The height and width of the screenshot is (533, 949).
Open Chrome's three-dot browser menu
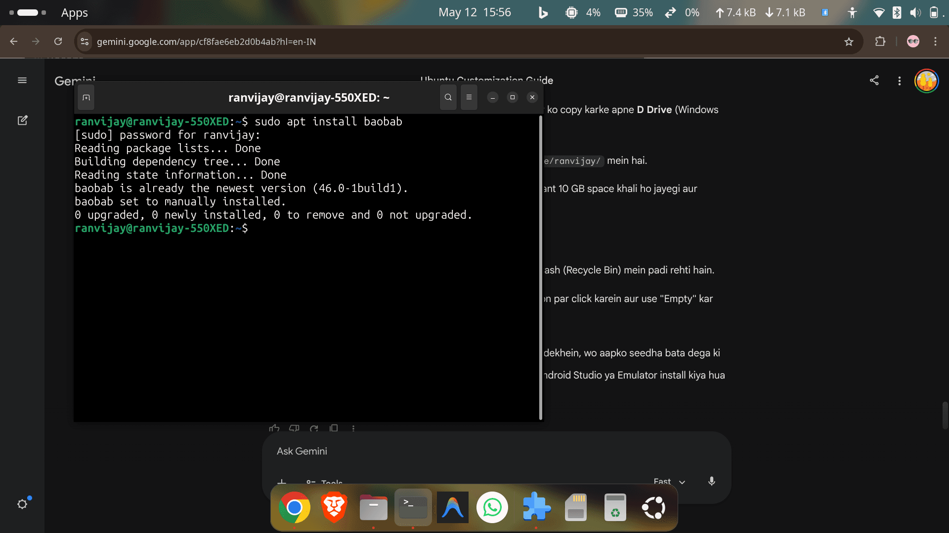tap(935, 41)
